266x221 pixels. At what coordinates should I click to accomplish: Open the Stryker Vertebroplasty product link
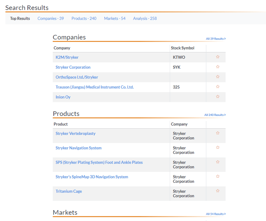click(75, 133)
